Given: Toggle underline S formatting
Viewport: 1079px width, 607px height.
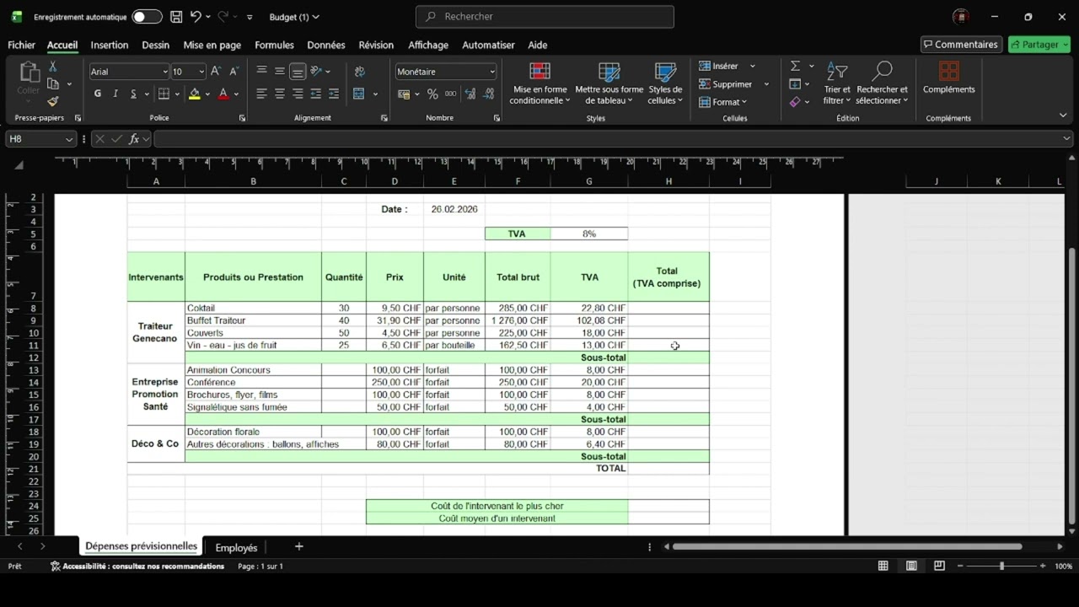Looking at the screenshot, I should pos(133,94).
